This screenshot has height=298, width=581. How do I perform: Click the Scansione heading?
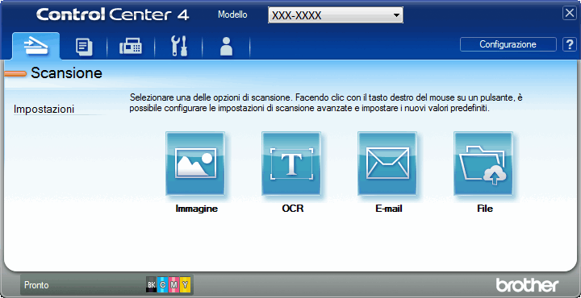pyautogui.click(x=66, y=72)
